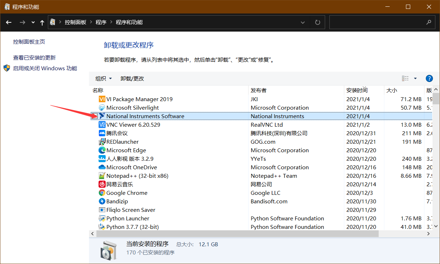
Task: Select the VNC Viewer 6.20.529 row name
Action: [133, 125]
